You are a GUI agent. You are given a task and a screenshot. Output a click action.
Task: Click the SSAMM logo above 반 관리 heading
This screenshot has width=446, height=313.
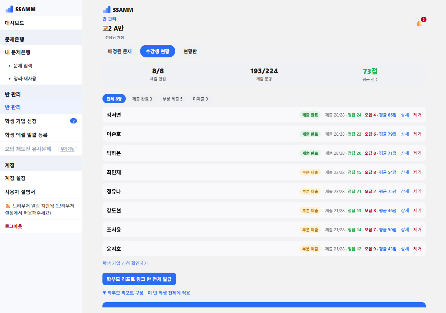[x=118, y=10]
